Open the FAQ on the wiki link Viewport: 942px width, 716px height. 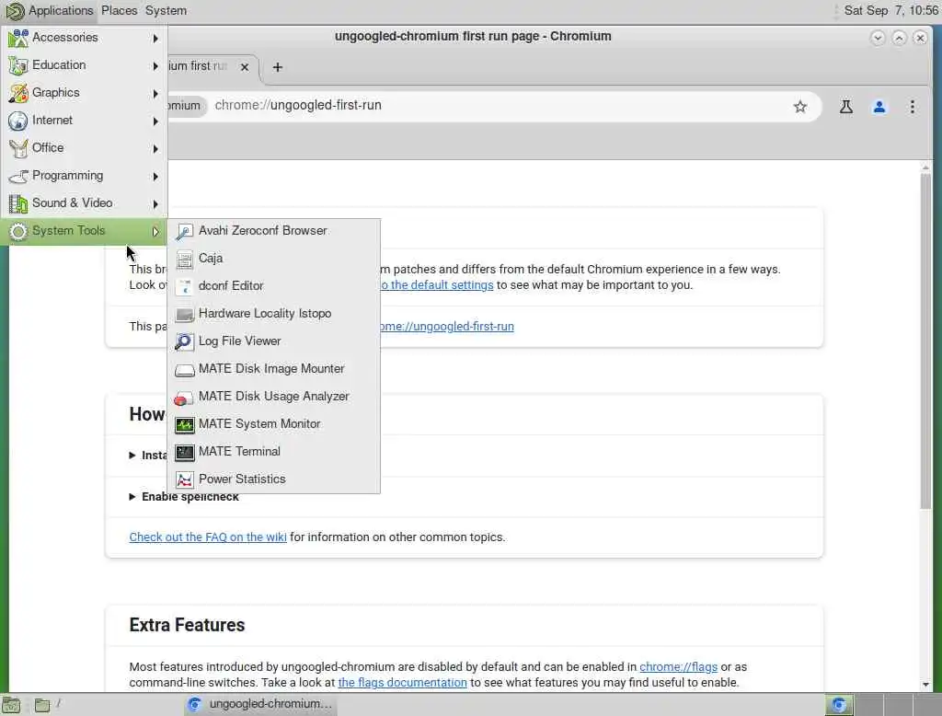208,537
